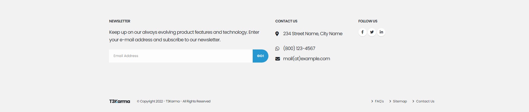529x112 pixels.
Task: Click the mail(at)example.com address
Action: click(x=307, y=59)
